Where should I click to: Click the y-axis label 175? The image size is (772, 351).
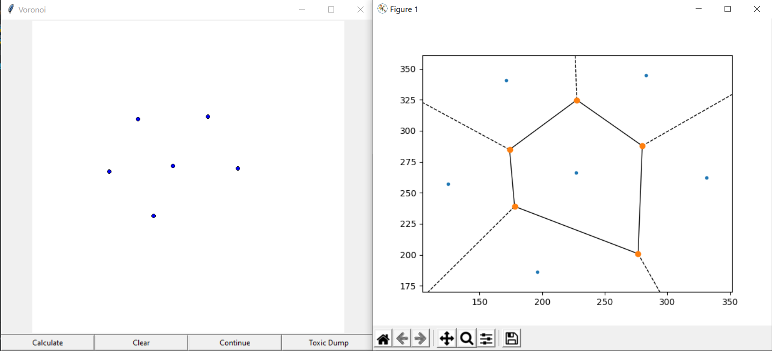tap(408, 286)
